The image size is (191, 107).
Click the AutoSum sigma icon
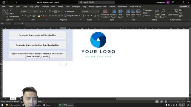(x=144, y=10)
